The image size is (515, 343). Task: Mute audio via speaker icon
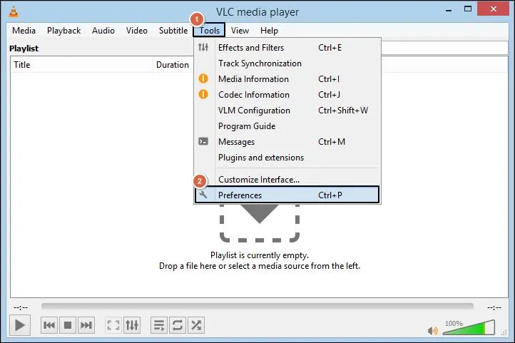[x=432, y=331]
